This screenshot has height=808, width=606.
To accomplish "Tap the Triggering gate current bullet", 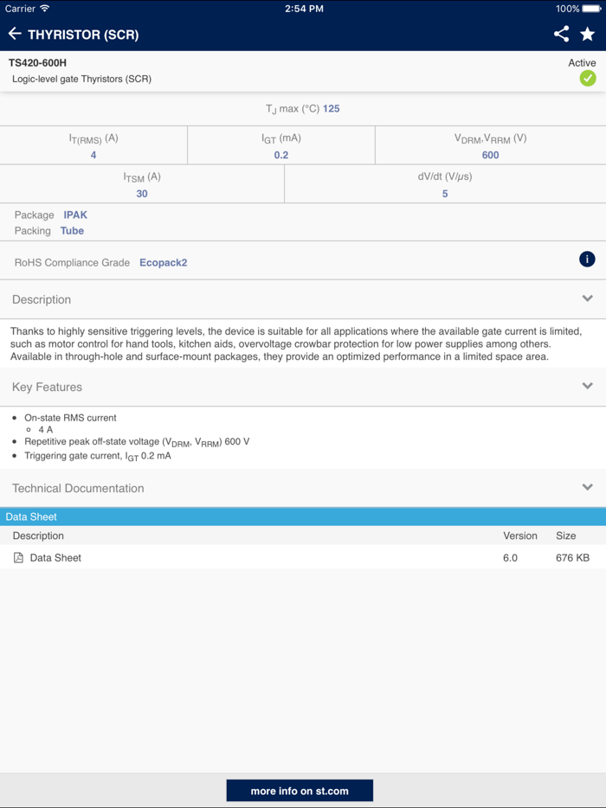I will 98,456.
